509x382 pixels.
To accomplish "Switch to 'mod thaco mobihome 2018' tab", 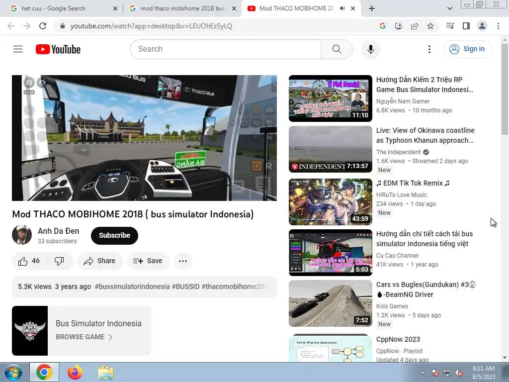I will click(x=182, y=8).
